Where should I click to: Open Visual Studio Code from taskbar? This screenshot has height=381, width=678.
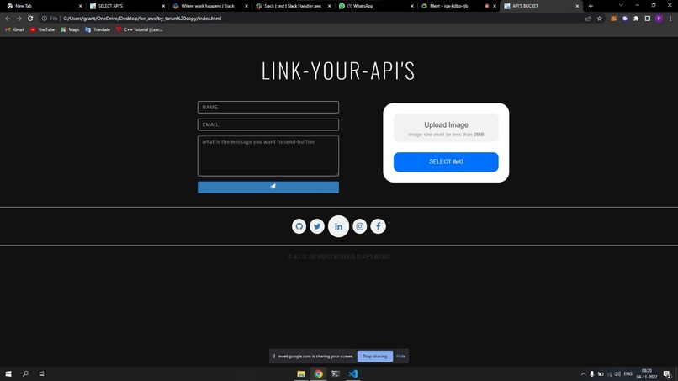tap(352, 373)
